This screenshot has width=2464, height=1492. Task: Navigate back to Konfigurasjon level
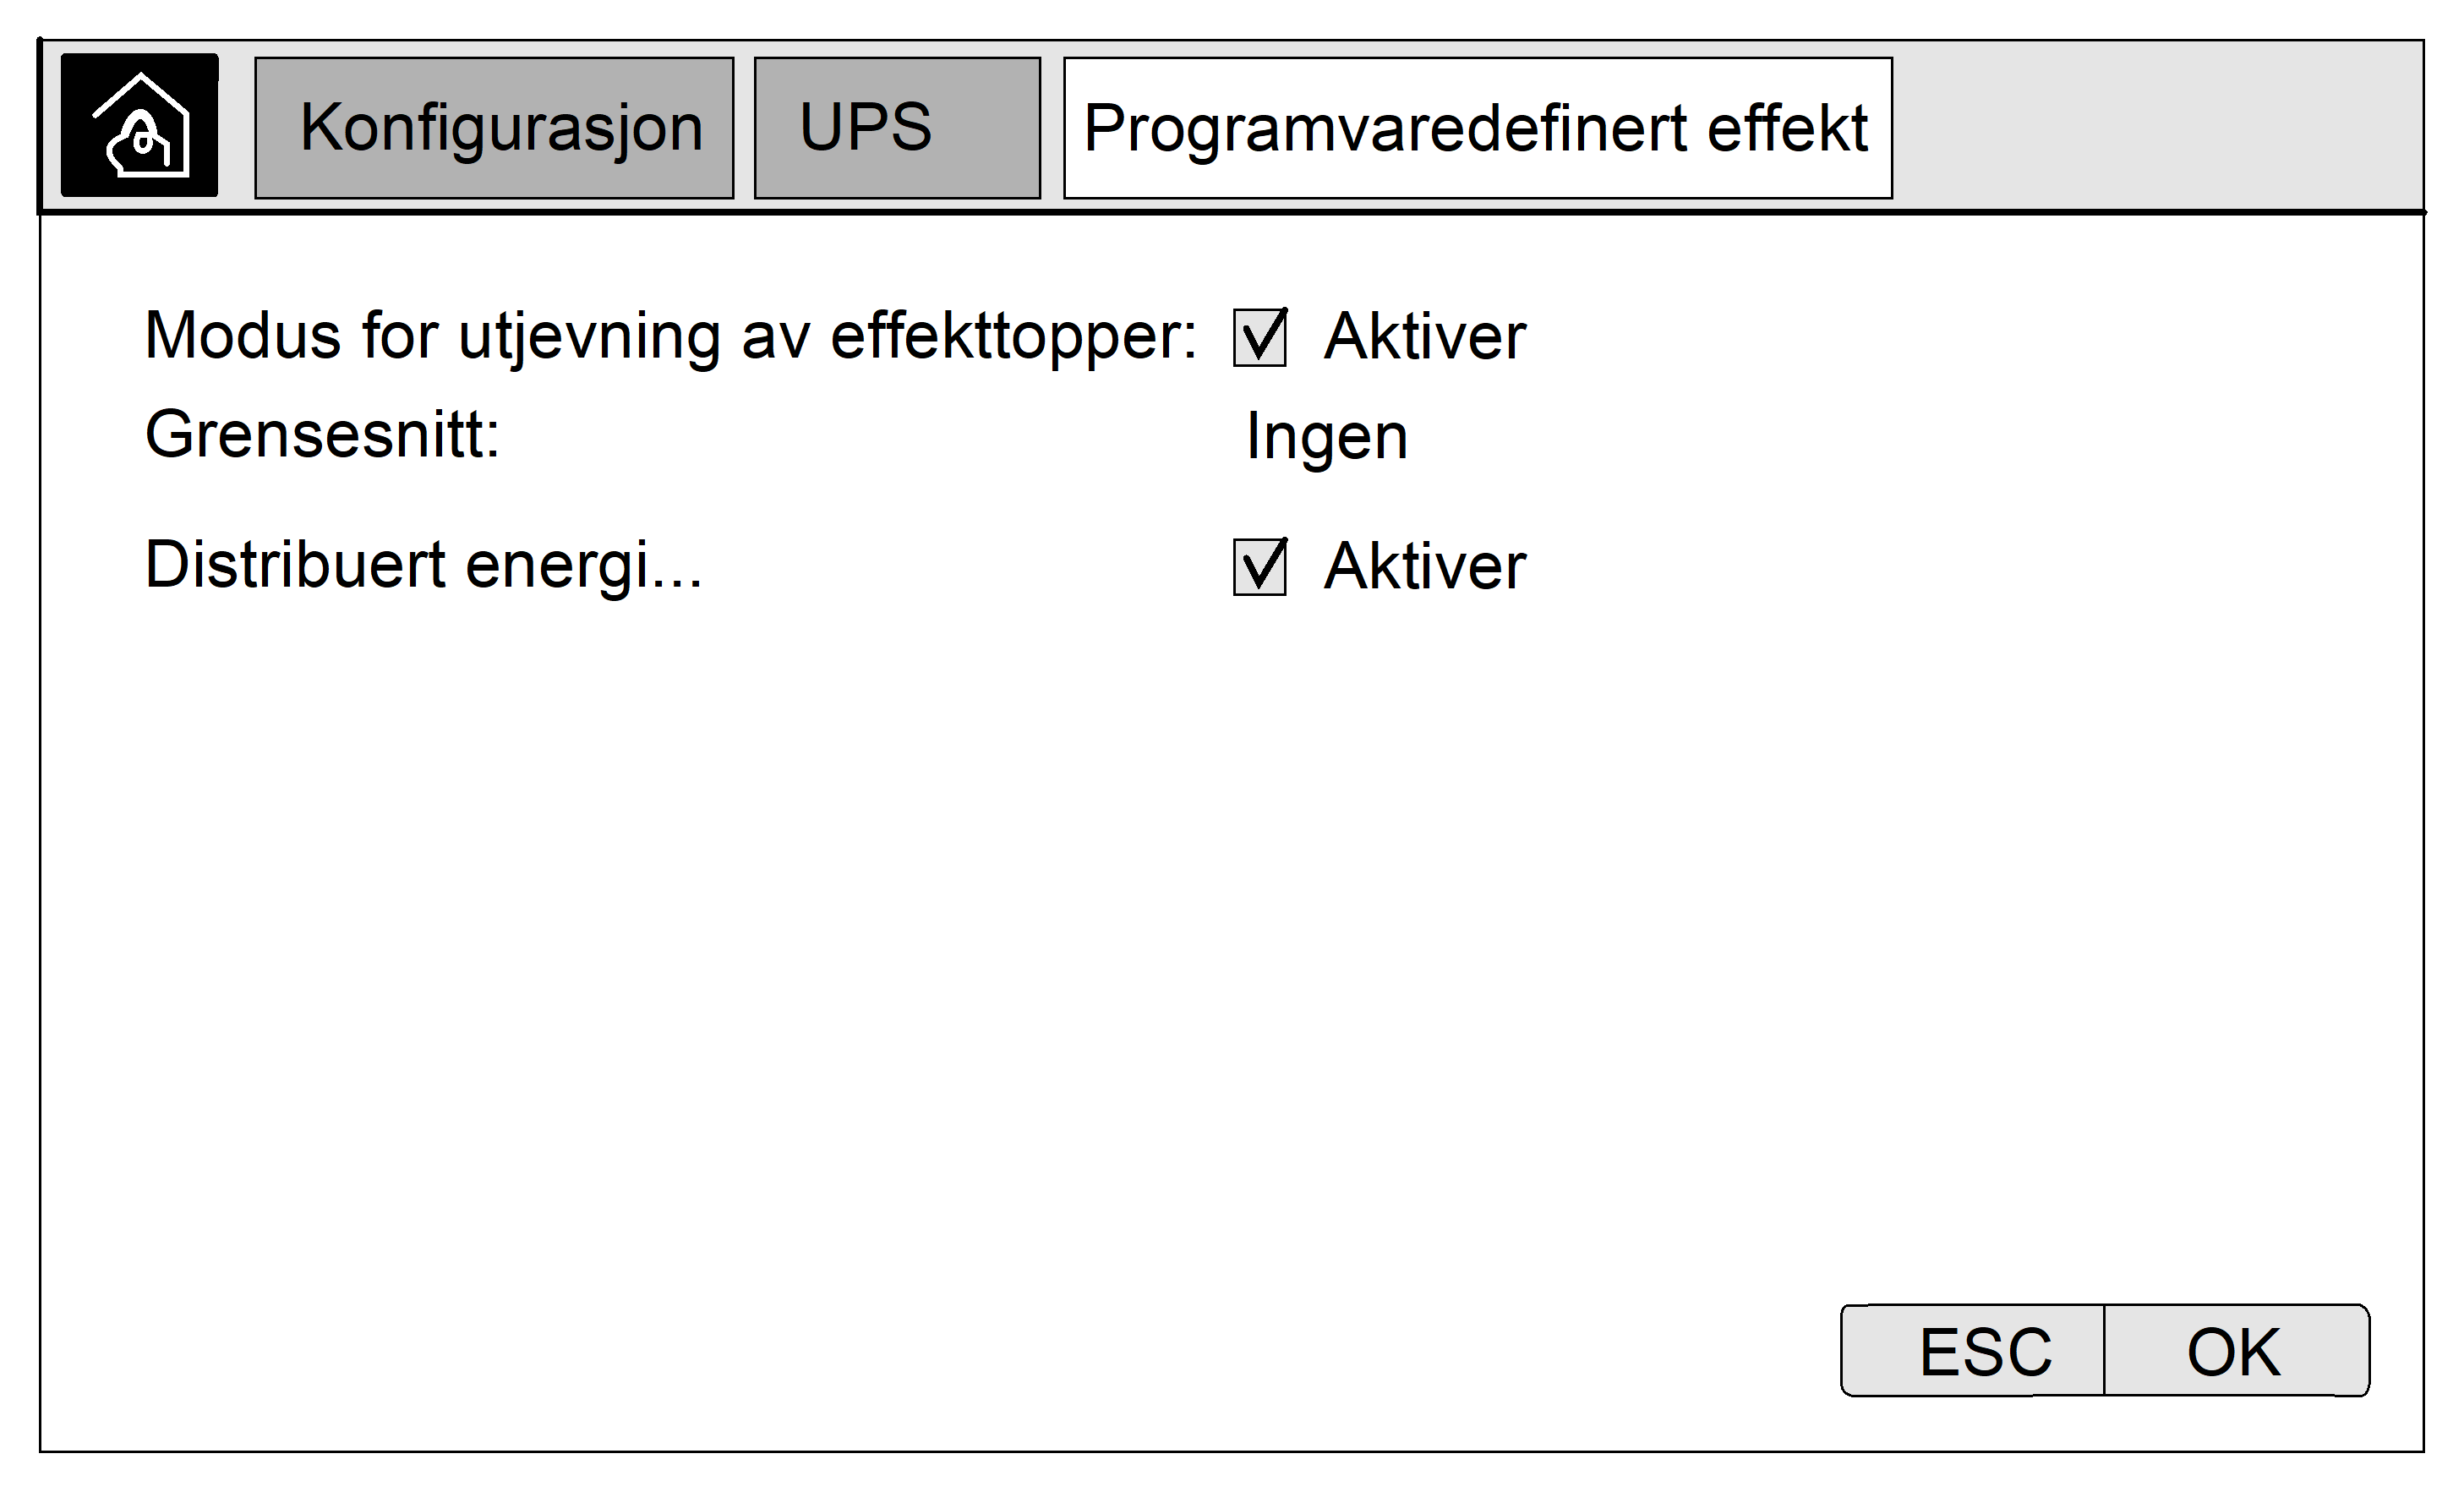[x=494, y=128]
